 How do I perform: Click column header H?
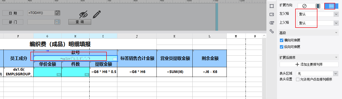pyautogui.click(x=76, y=36)
